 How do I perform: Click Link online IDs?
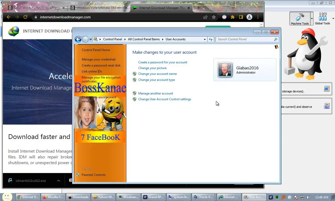tap(92, 71)
